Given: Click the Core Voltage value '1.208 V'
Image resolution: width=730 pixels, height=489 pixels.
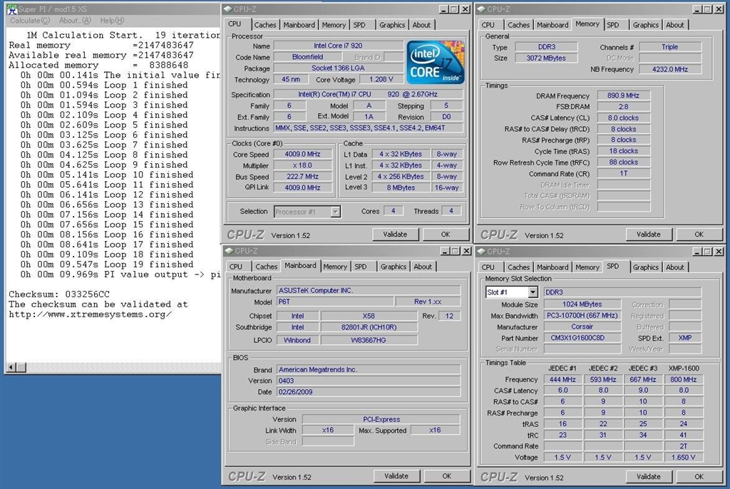Looking at the screenshot, I should tap(381, 79).
